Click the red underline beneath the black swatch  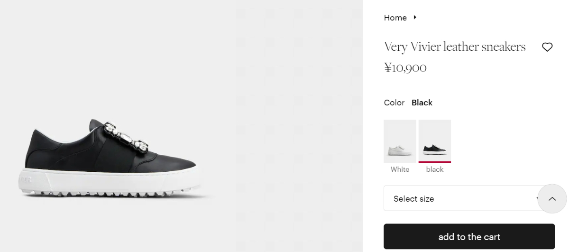[x=434, y=162]
